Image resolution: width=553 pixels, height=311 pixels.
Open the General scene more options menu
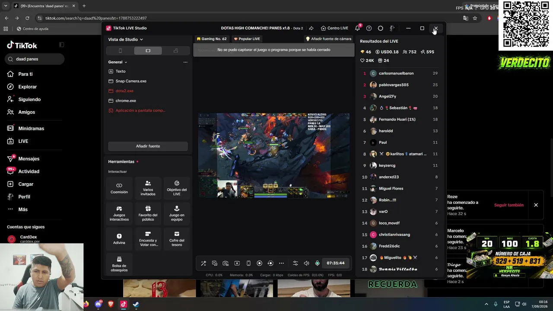tap(185, 62)
